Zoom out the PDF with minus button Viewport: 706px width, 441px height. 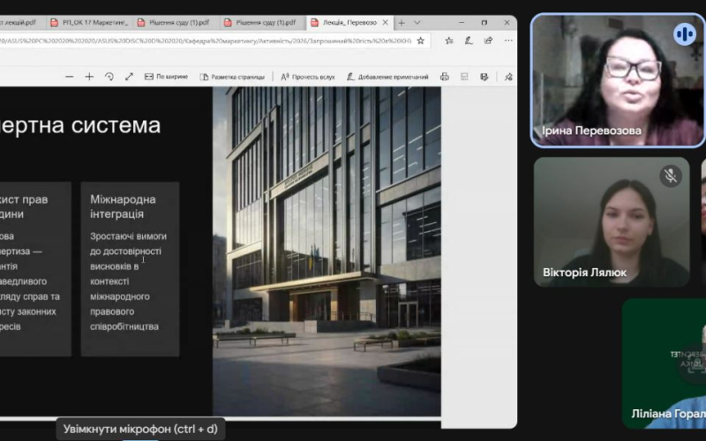(x=70, y=77)
